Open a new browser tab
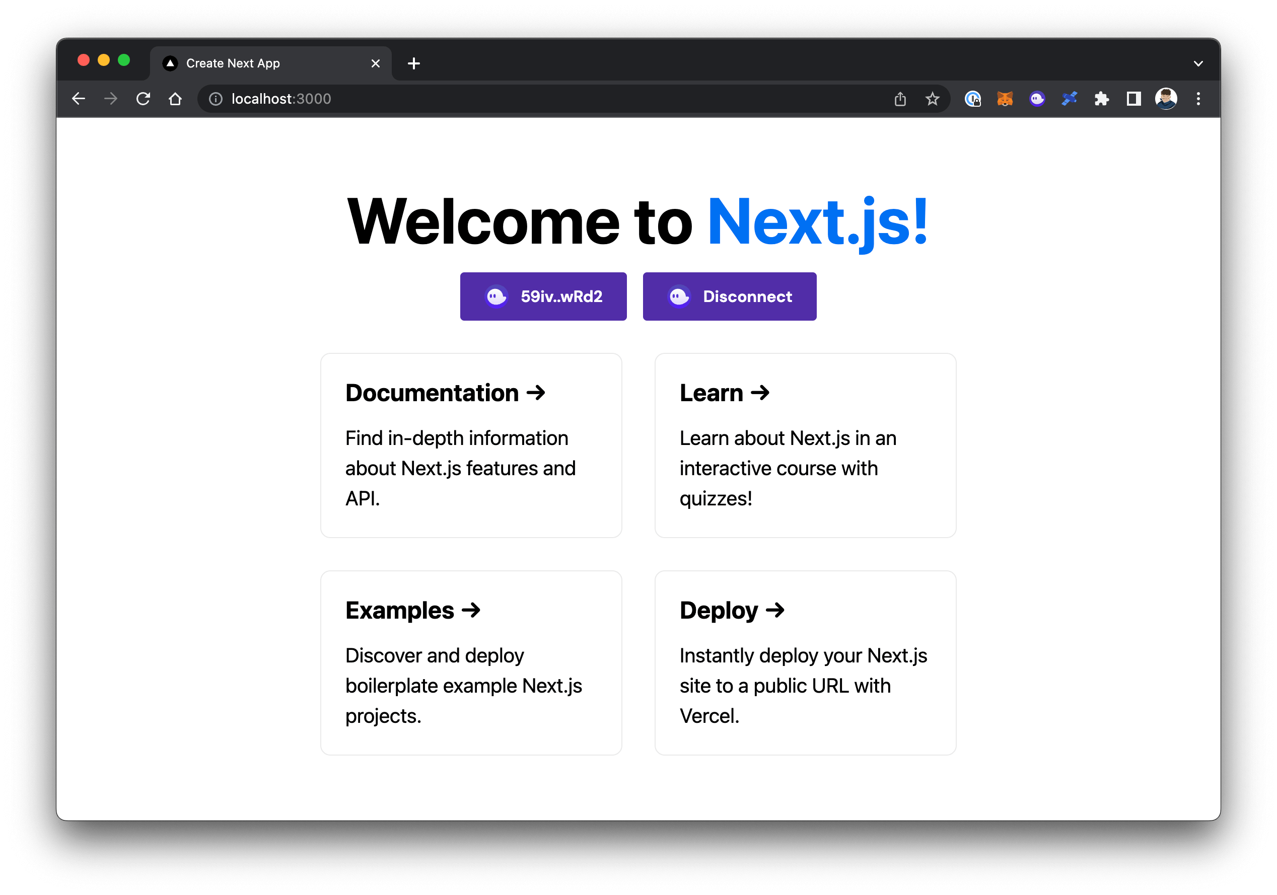Image resolution: width=1277 pixels, height=895 pixels. pos(414,63)
